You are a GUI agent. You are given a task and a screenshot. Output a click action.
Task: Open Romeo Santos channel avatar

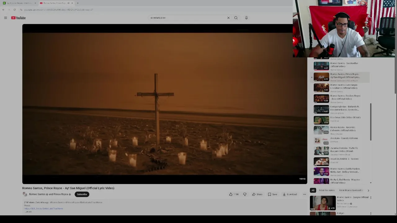tap(25, 194)
